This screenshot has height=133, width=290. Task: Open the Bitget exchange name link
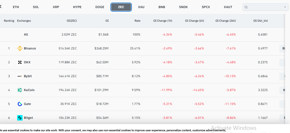(x=28, y=118)
